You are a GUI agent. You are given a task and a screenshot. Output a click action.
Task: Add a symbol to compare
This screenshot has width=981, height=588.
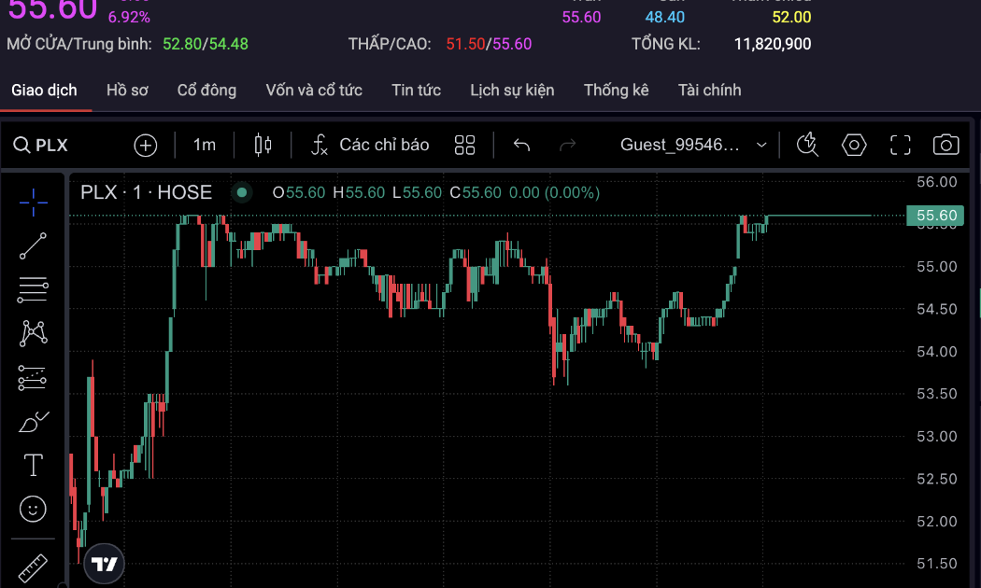tap(145, 145)
